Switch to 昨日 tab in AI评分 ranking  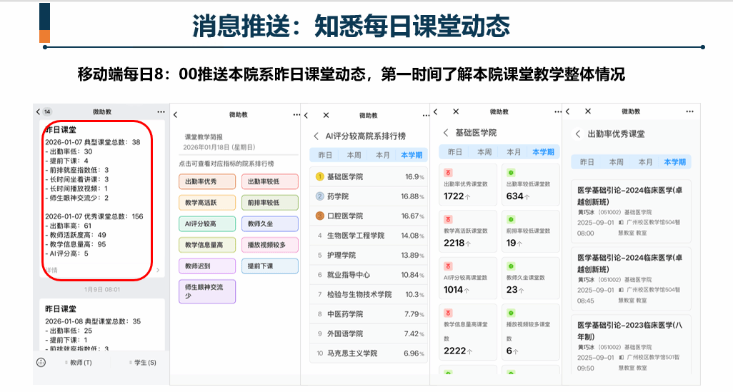coord(325,155)
